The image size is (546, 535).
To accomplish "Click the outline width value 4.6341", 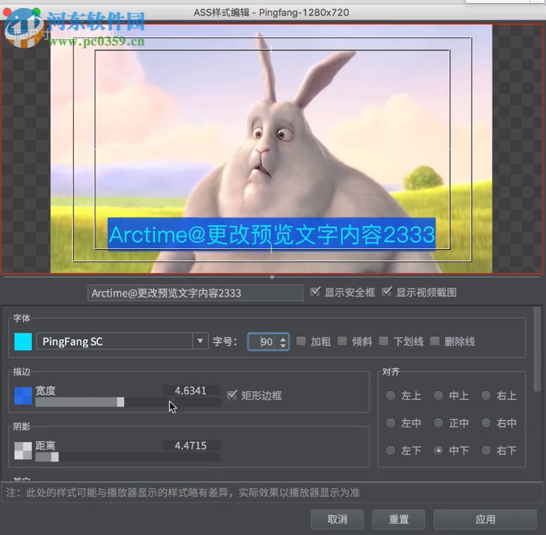I will [191, 391].
